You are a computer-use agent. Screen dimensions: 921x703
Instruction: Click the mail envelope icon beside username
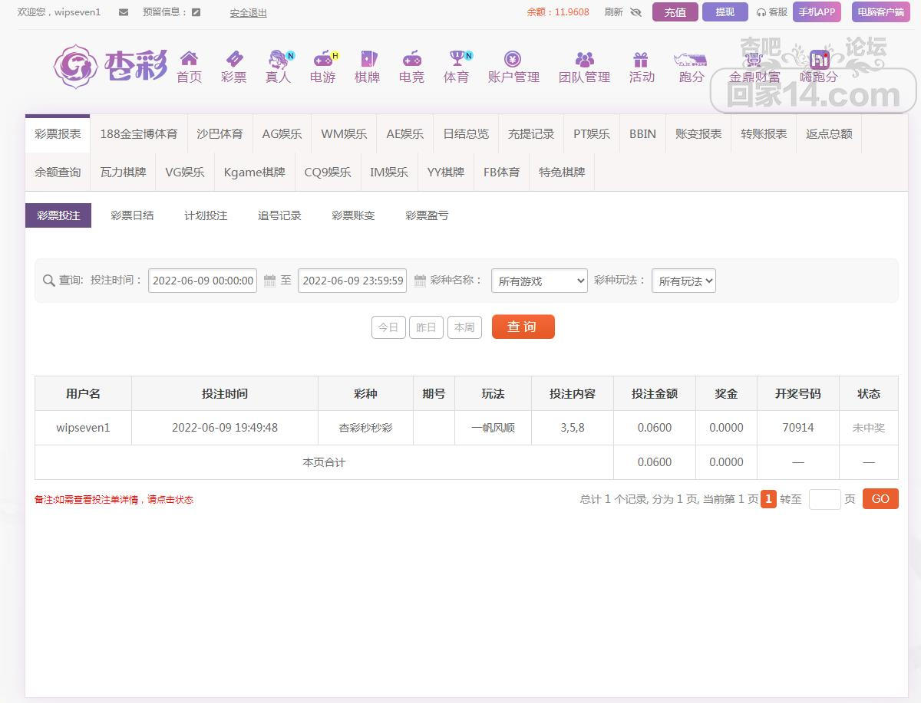(x=124, y=12)
